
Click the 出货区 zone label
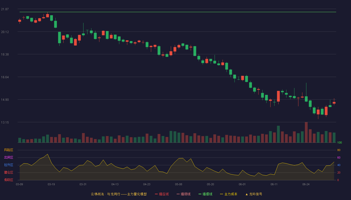(9, 157)
